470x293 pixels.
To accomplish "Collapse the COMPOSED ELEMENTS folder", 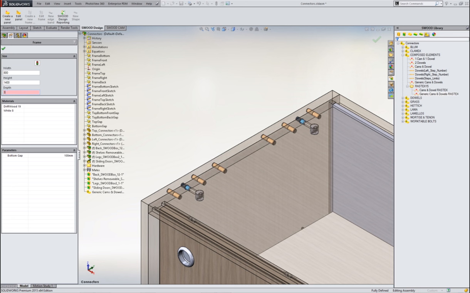I will (403, 55).
